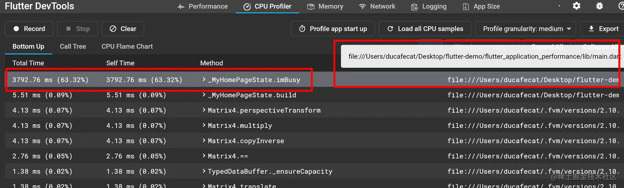Select the Performance tab icon
This screenshot has width=624, height=188.
(181, 7)
